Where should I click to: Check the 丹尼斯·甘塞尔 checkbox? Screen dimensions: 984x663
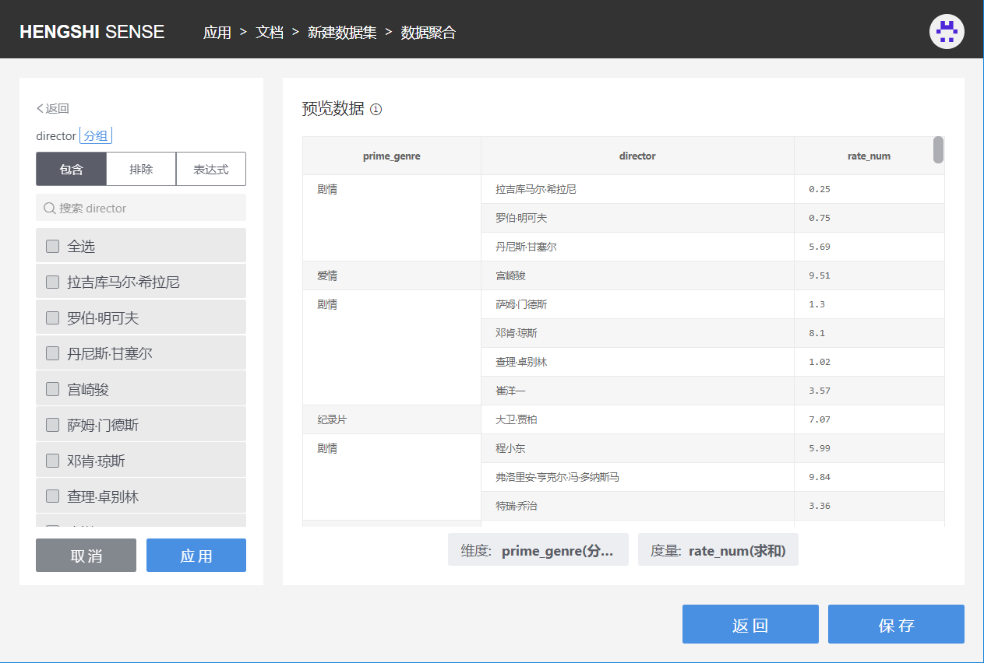[x=52, y=353]
